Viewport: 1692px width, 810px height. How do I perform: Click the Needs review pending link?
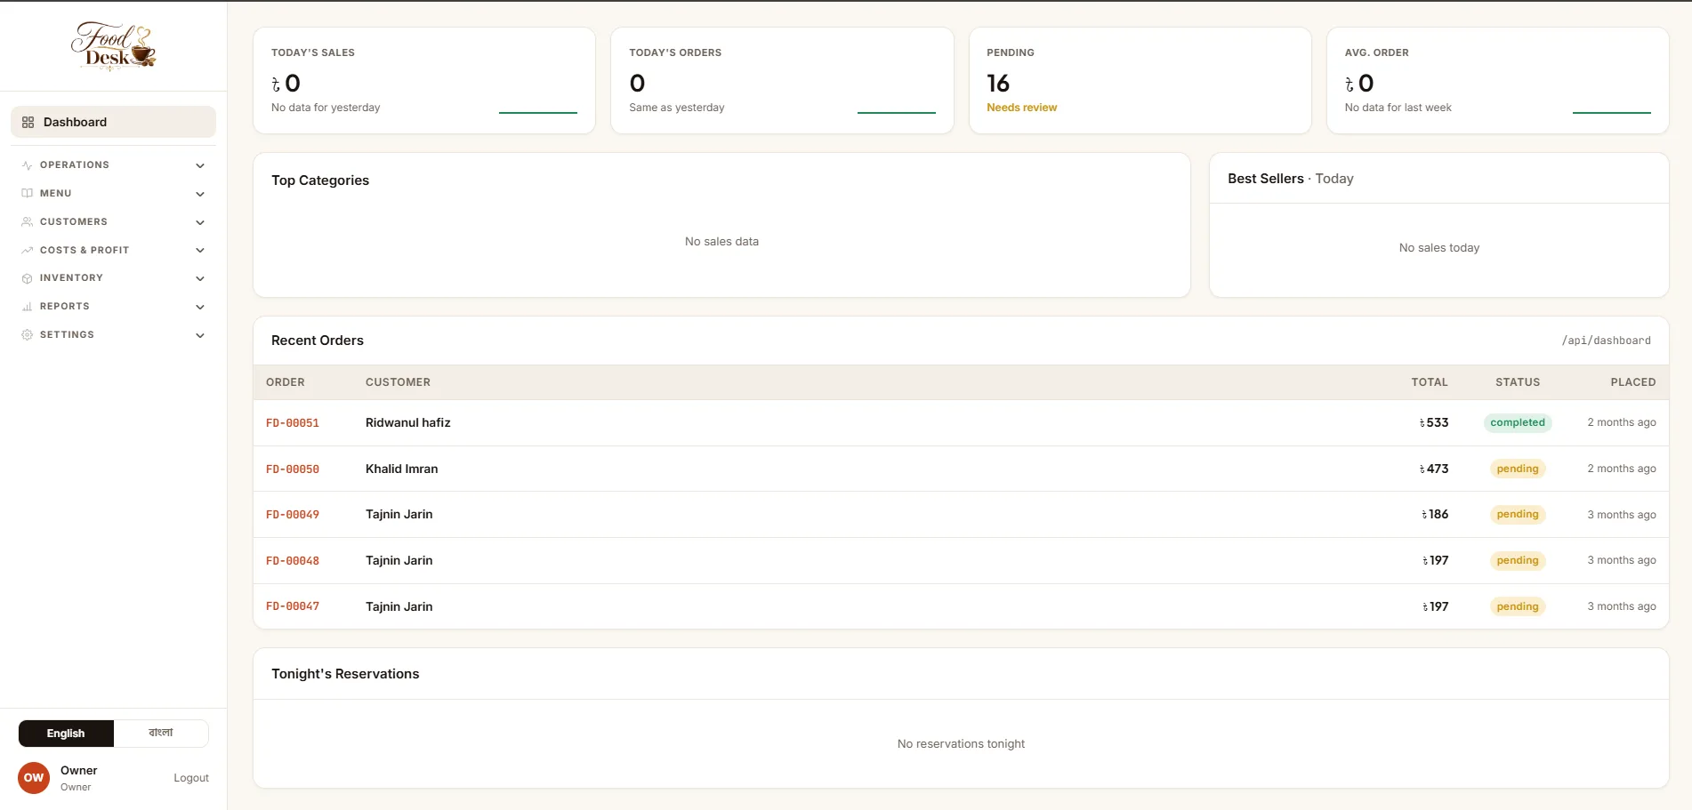(1022, 108)
